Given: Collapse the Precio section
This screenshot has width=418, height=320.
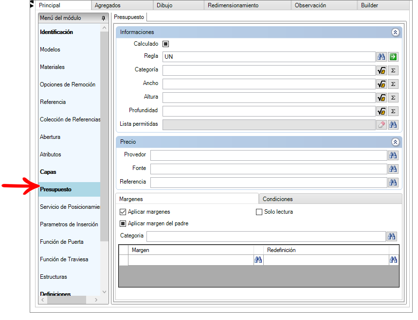Looking at the screenshot, I should [x=395, y=142].
